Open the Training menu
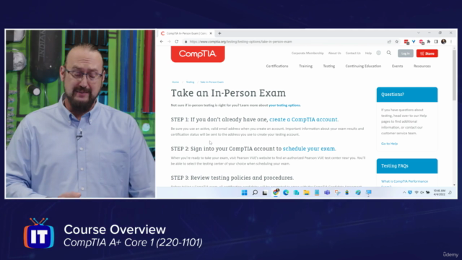The image size is (462, 260). click(305, 66)
